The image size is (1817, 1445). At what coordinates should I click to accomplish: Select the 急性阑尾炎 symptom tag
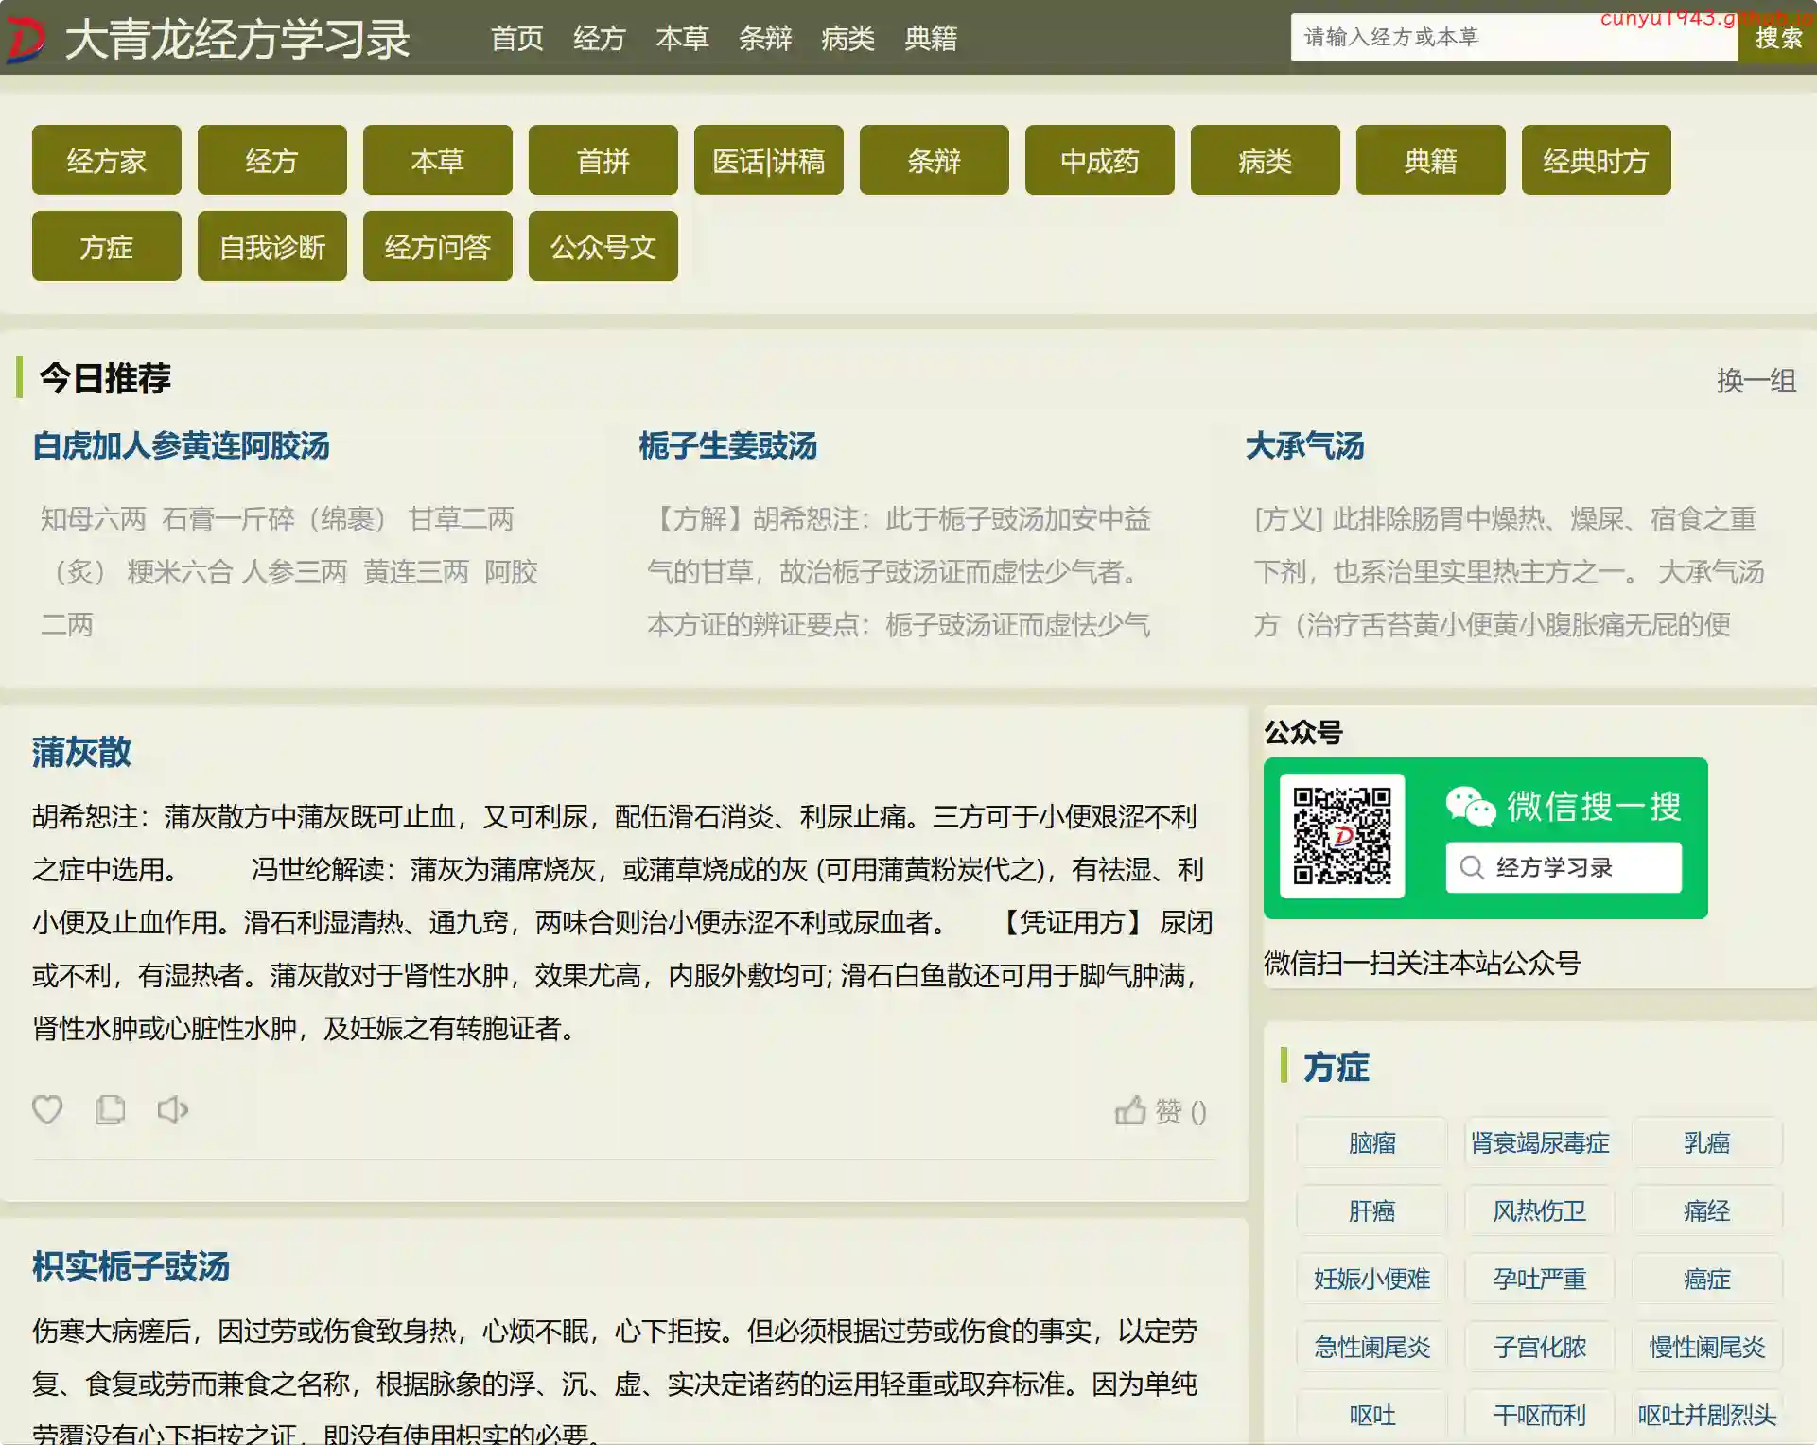coord(1371,1348)
